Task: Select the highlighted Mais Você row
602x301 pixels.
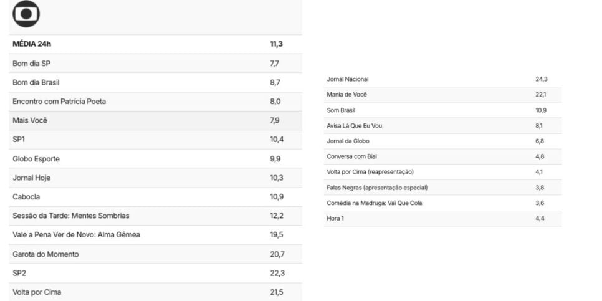Action: tap(155, 120)
